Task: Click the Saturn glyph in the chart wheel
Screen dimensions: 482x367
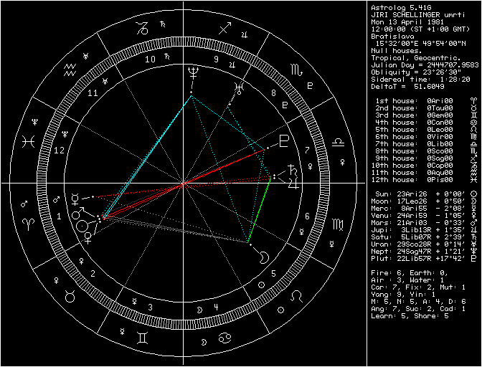Action: point(292,171)
